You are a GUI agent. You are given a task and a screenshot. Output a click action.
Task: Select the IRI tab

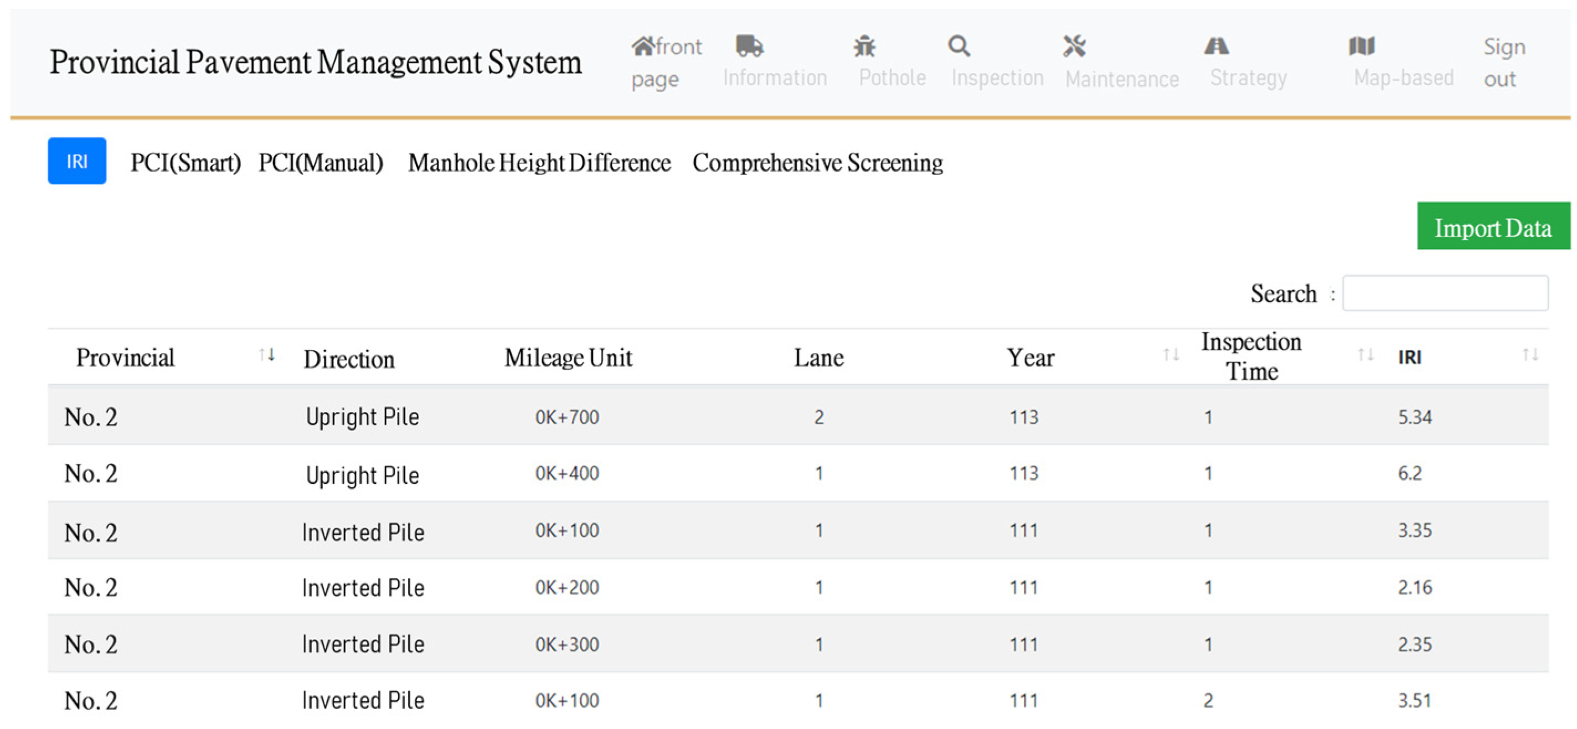[x=77, y=161]
